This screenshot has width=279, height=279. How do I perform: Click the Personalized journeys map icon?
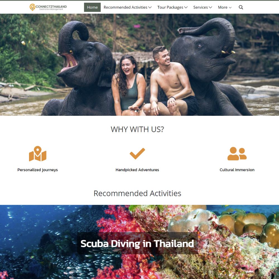click(38, 153)
